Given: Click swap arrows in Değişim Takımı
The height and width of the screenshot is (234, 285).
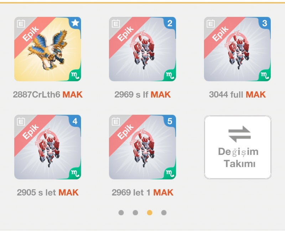Looking at the screenshot, I should click(239, 134).
